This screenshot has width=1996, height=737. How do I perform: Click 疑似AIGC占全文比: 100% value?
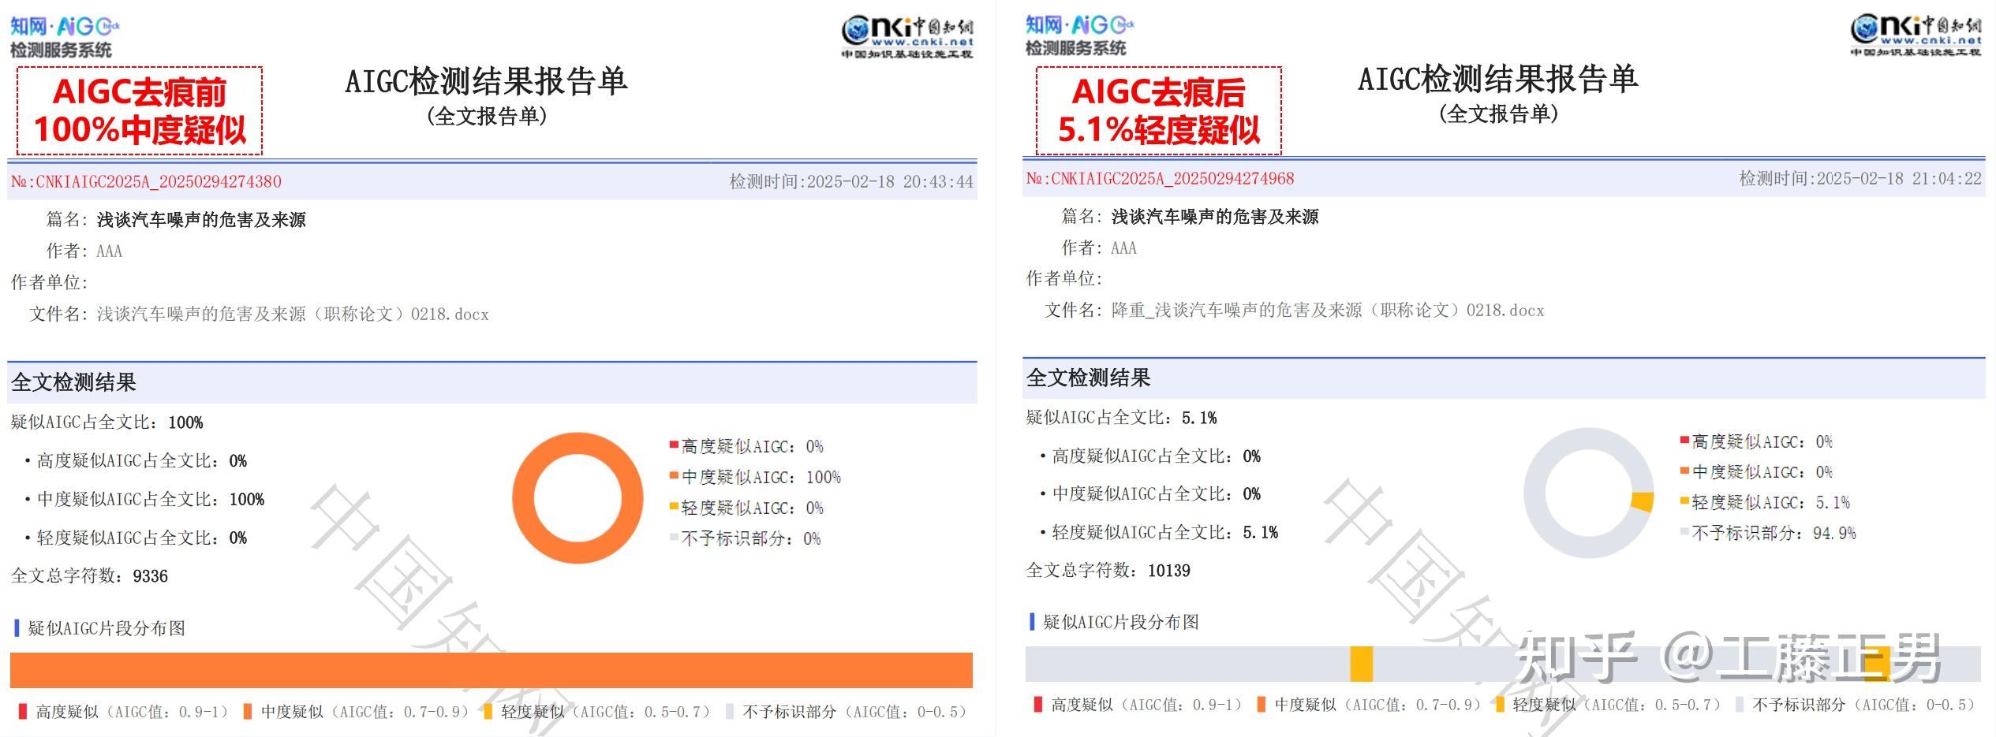tap(186, 422)
